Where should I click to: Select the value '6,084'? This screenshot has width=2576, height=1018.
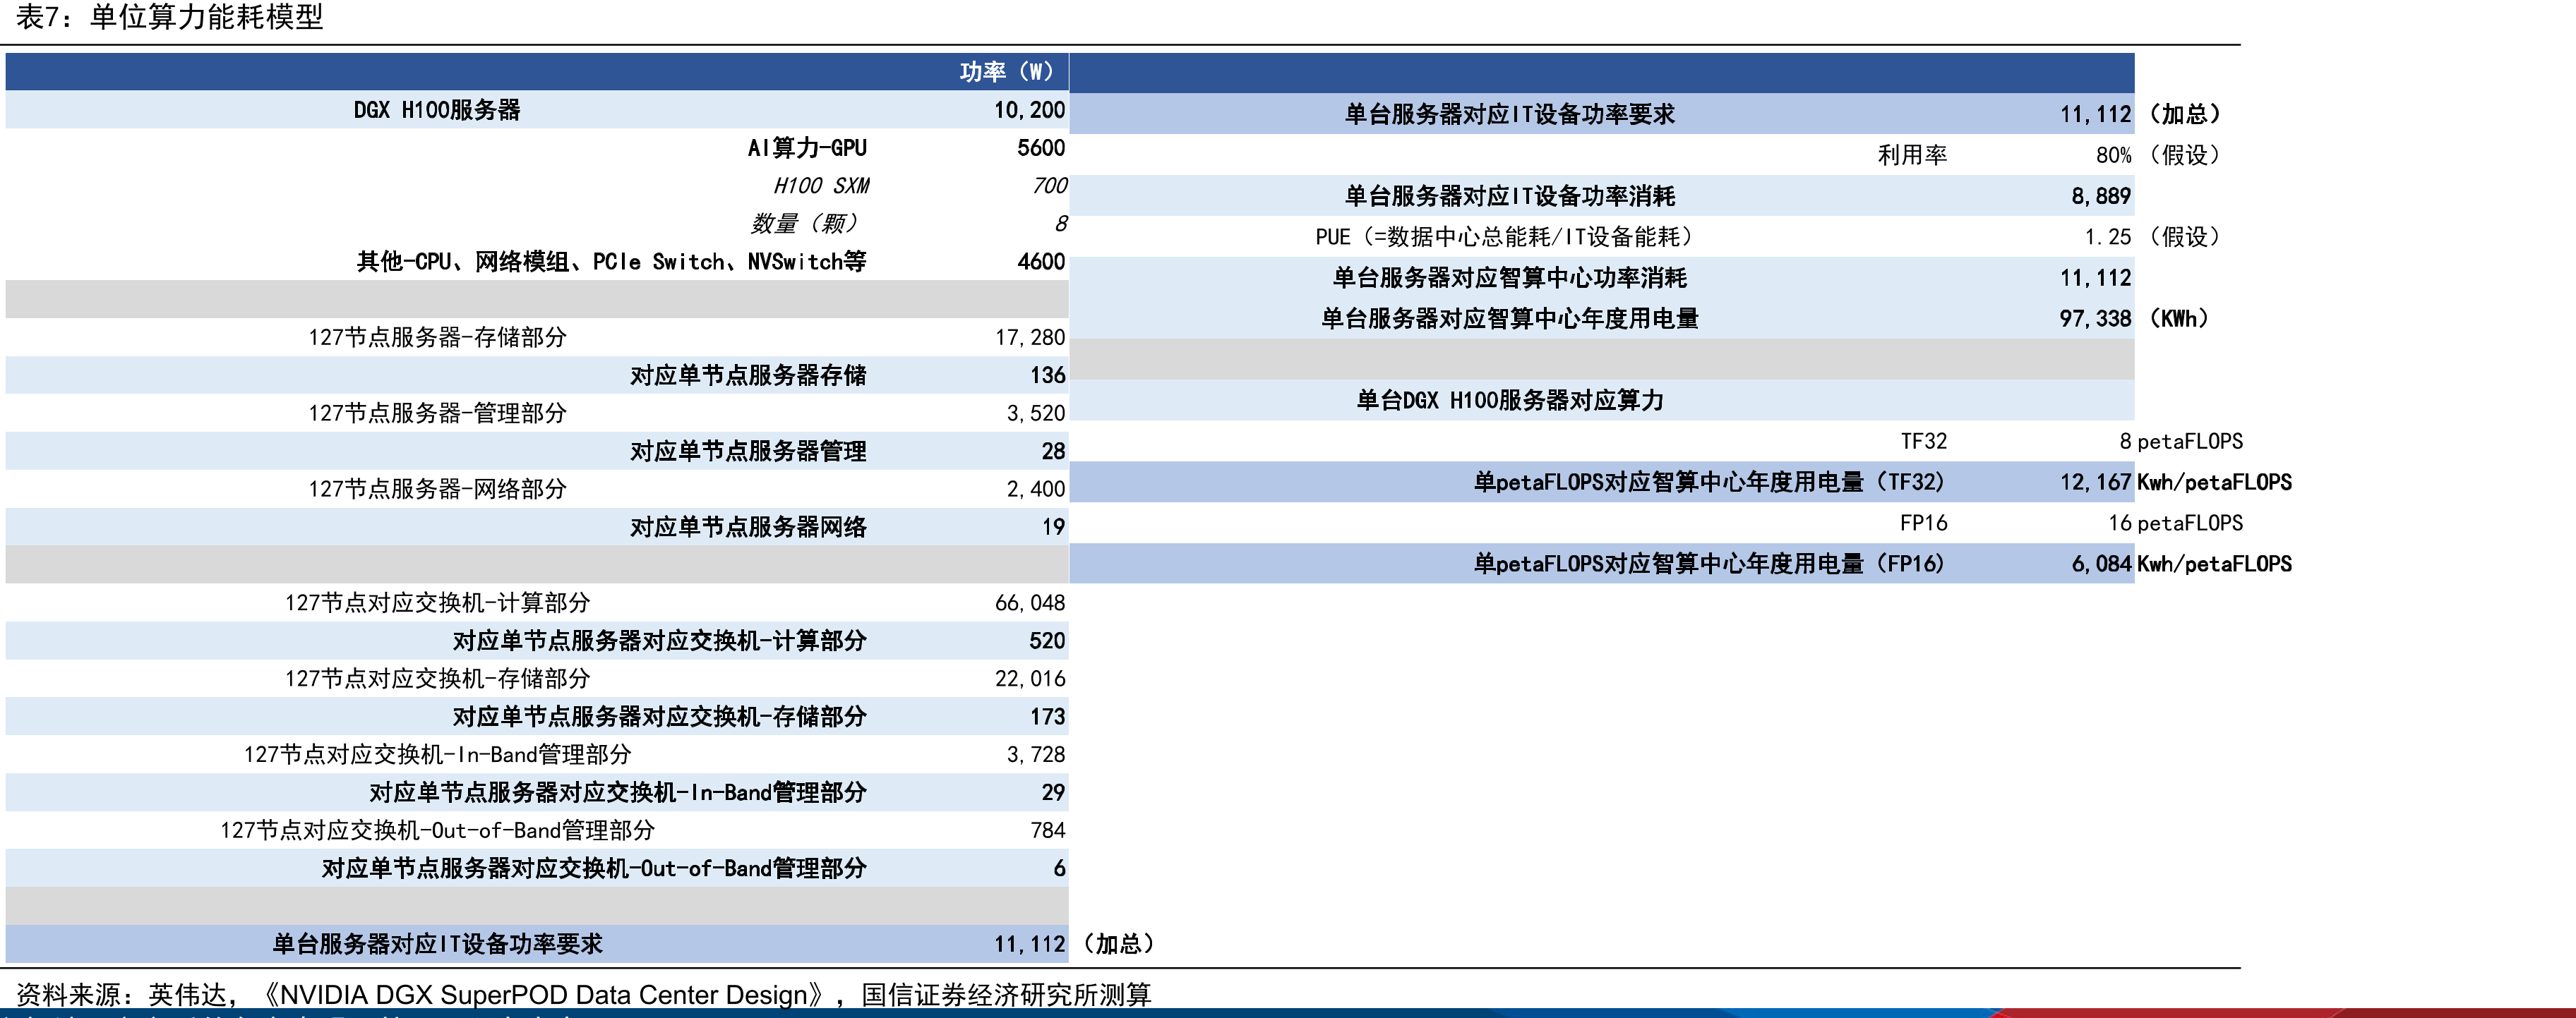click(x=2101, y=564)
